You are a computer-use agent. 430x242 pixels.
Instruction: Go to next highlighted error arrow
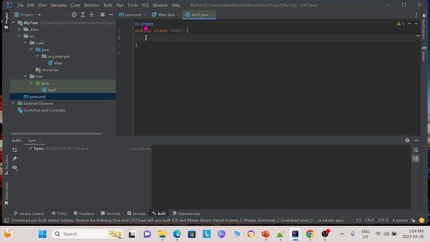tap(417, 24)
